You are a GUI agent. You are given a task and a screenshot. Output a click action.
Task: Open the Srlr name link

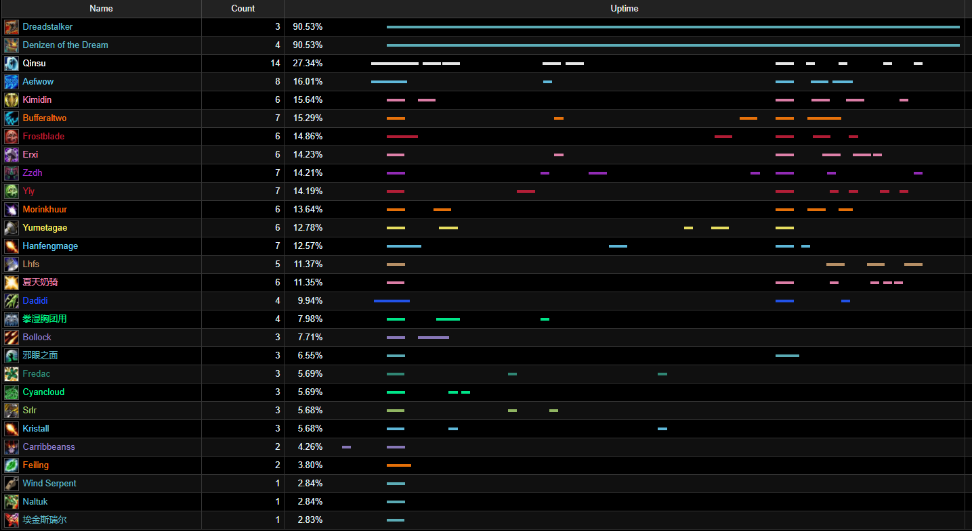coord(30,411)
